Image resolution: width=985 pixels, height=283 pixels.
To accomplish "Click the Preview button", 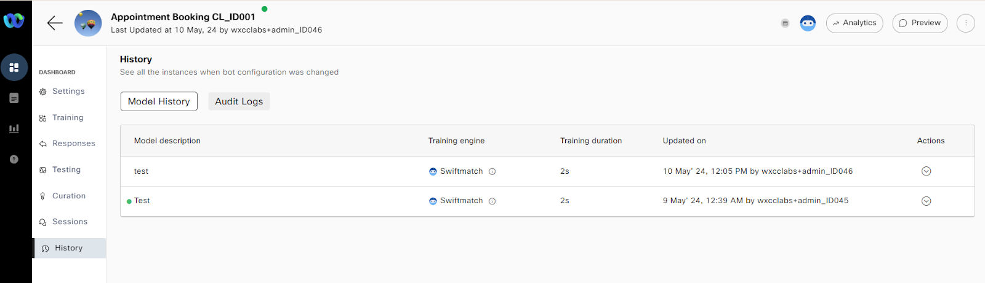I will point(920,23).
